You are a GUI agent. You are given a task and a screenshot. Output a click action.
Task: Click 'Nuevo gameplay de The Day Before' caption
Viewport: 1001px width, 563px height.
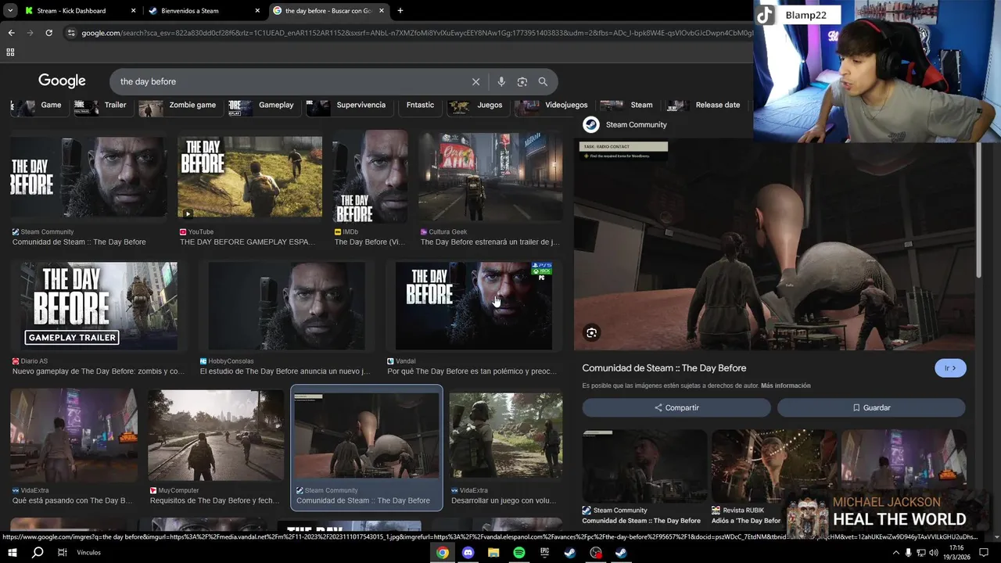pos(99,371)
